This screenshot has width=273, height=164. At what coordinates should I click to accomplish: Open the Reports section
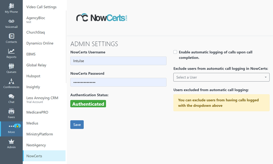click(x=11, y=53)
